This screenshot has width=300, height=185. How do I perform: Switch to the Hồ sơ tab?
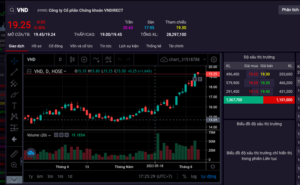(x=37, y=46)
